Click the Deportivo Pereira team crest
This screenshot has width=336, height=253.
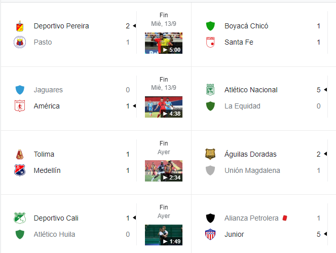(20, 26)
